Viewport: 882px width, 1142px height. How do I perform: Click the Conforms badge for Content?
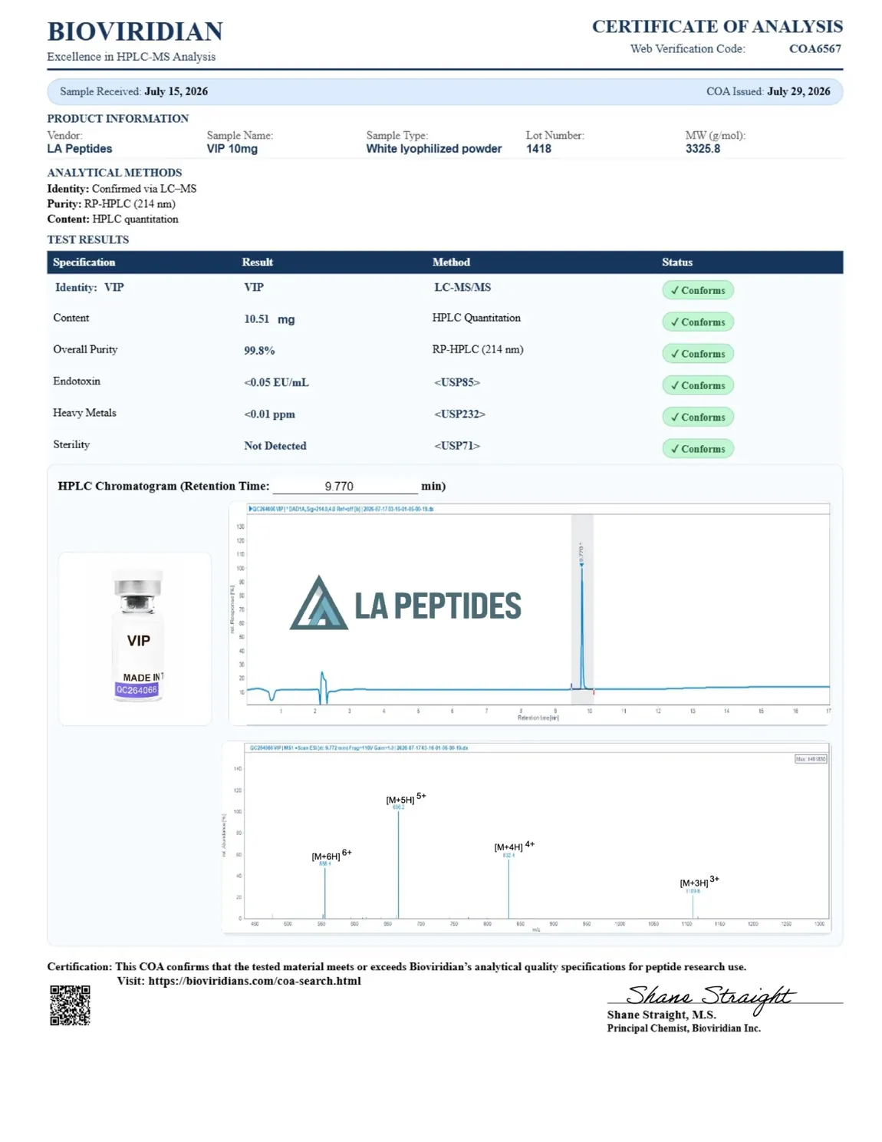coord(698,322)
